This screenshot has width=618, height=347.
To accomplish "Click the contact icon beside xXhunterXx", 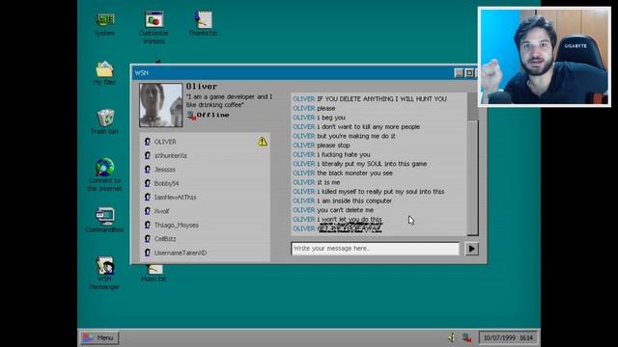I will click(x=148, y=155).
